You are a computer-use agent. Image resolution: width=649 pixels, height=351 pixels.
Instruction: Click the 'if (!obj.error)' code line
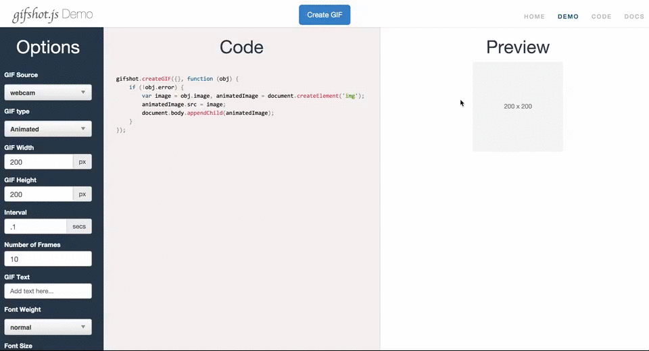pos(156,87)
